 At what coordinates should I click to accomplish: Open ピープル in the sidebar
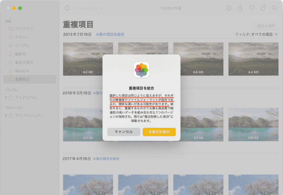[30, 46]
